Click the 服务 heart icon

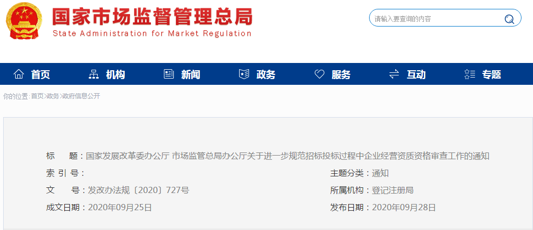pos(319,74)
